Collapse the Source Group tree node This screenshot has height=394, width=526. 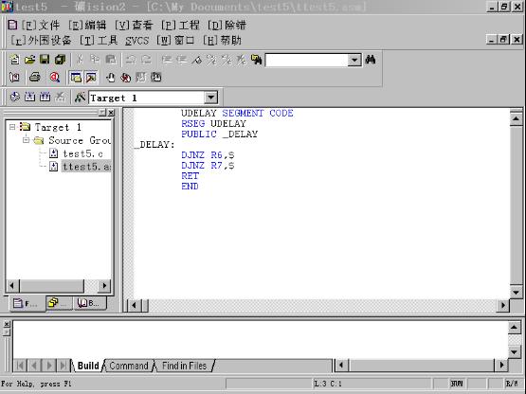(26, 140)
